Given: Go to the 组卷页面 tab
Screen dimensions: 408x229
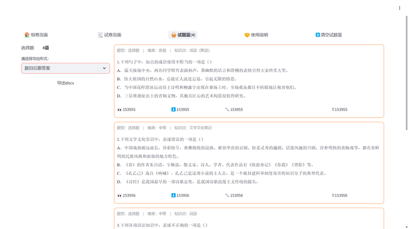Looking at the screenshot, I should pyautogui.click(x=36, y=35).
